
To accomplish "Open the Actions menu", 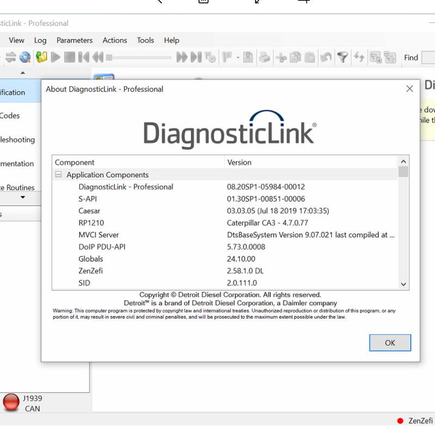I will click(x=115, y=40).
